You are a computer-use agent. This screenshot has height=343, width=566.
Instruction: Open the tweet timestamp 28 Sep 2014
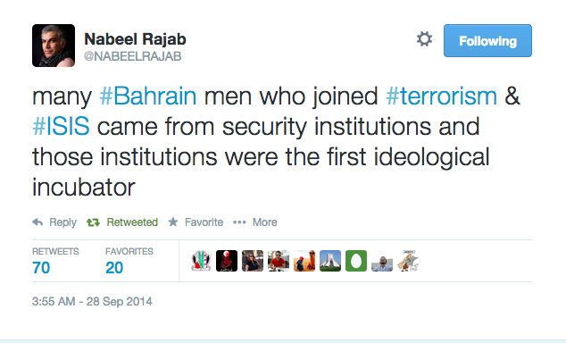pos(92,302)
